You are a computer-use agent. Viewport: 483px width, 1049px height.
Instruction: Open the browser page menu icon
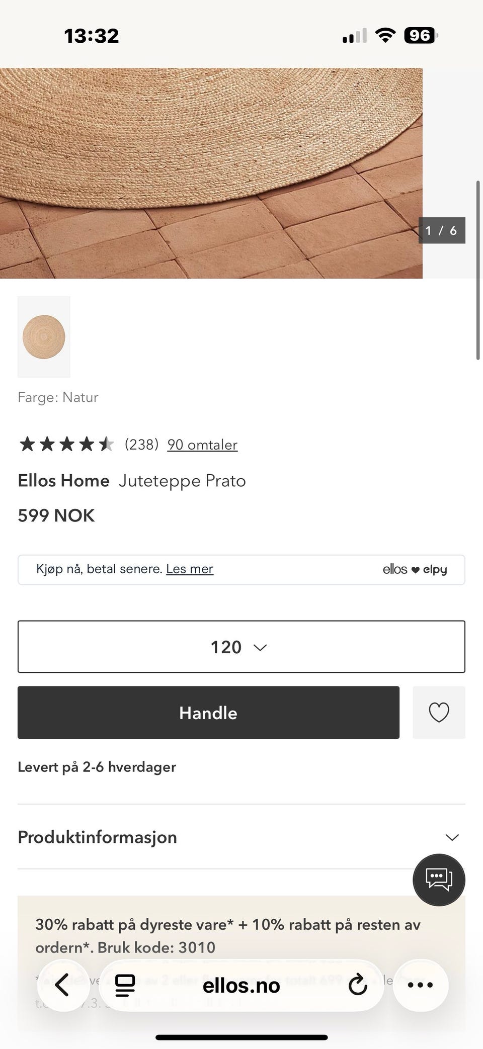[x=125, y=985]
